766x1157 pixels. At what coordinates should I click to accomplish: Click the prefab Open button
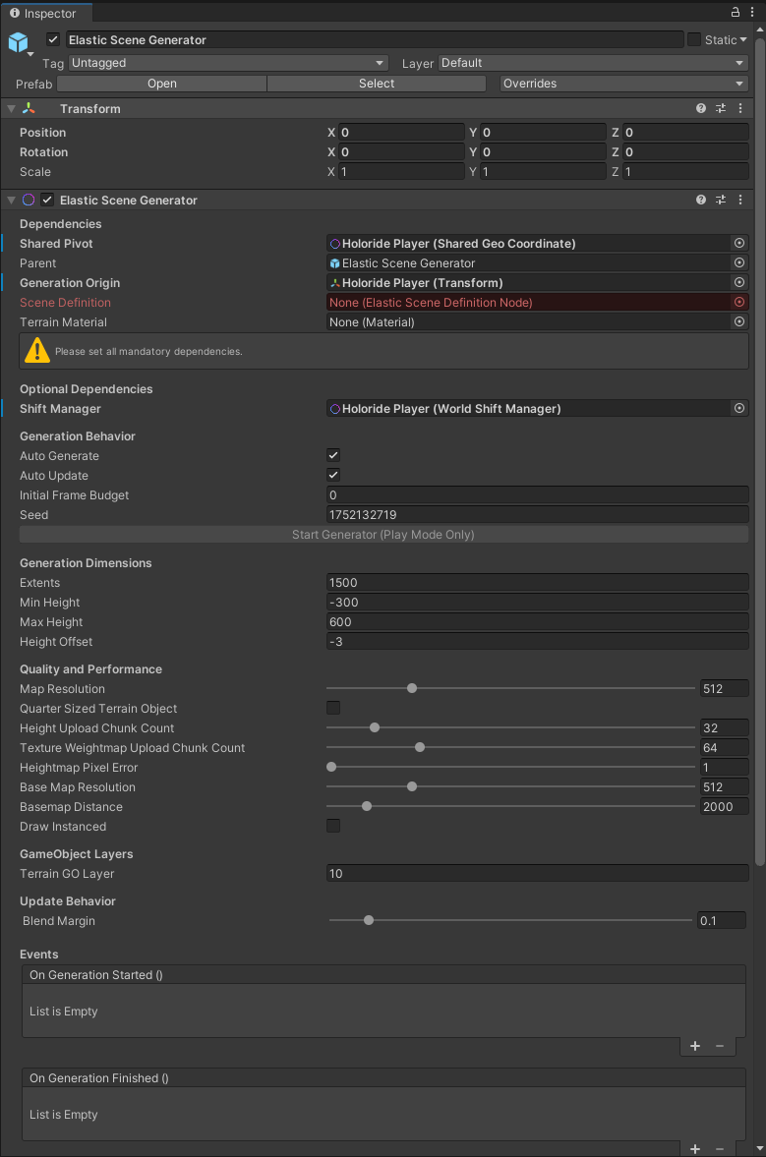[161, 84]
